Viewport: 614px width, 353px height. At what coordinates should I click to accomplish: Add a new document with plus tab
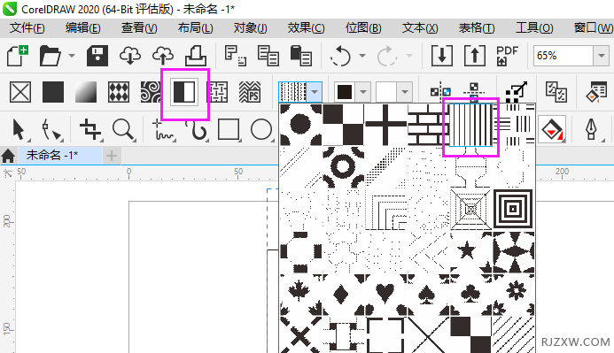(x=112, y=156)
